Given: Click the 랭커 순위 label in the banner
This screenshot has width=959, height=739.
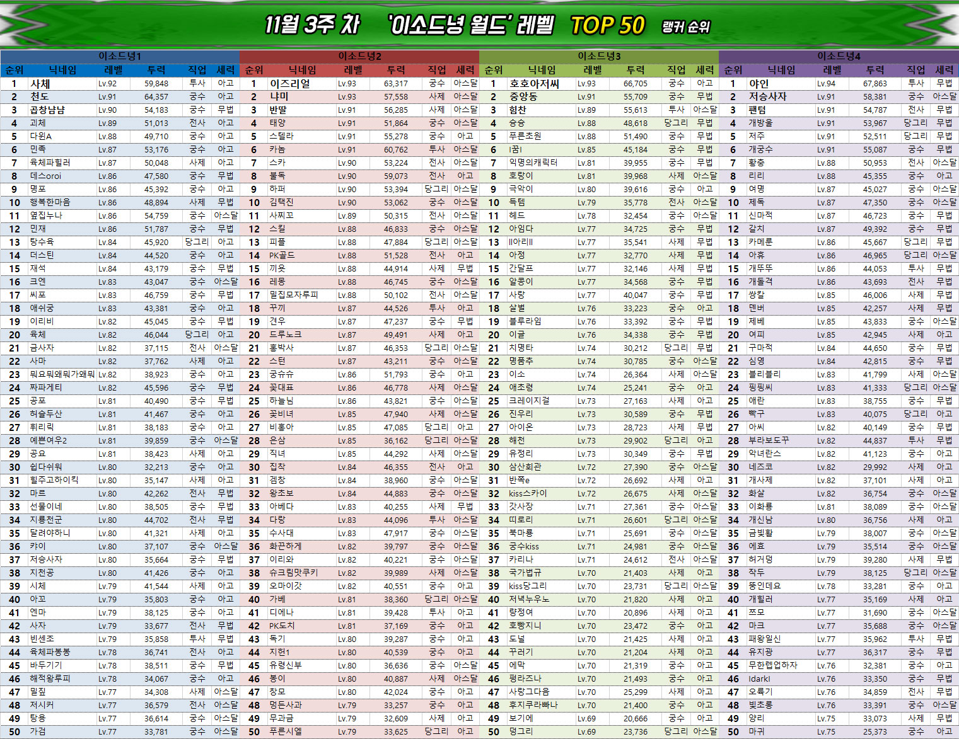Looking at the screenshot, I should (686, 27).
